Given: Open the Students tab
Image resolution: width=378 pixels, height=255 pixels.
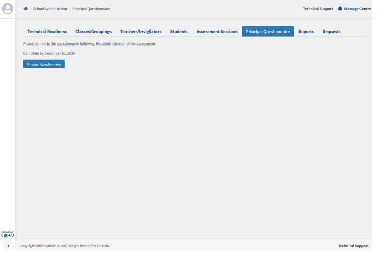Looking at the screenshot, I should point(179,32).
